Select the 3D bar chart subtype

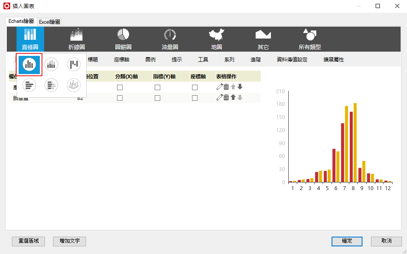click(74, 86)
